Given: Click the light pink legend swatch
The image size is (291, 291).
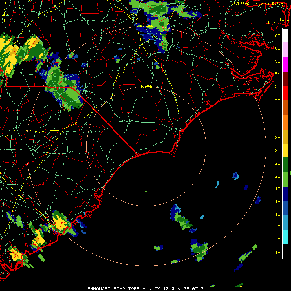Looking at the screenshot, I should pos(286,49).
